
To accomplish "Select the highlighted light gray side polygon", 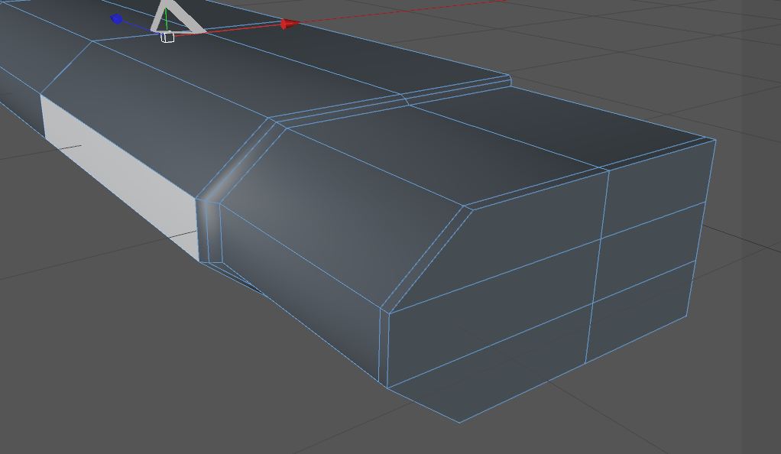I will click(x=119, y=174).
